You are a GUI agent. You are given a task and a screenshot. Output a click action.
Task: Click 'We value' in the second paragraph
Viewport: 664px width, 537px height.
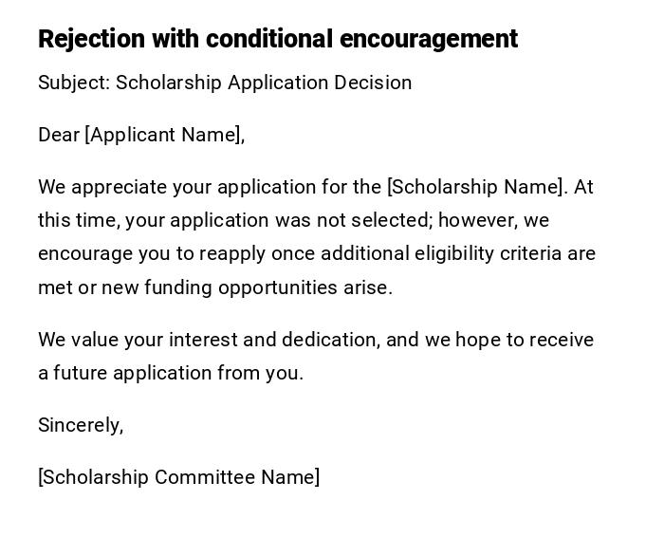pyautogui.click(x=74, y=340)
